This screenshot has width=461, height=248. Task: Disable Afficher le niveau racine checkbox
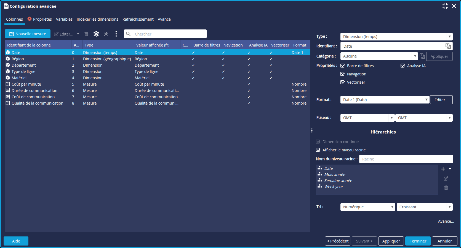pos(318,150)
